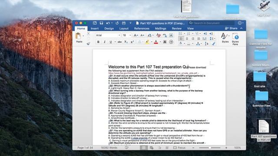Open the quick access toolbar customize arrow
The width and height of the screenshot is (278, 156).
[130, 23]
